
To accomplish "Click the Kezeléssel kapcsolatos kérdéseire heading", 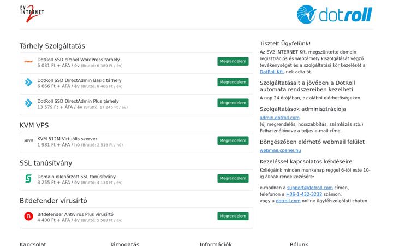I will 306,162.
